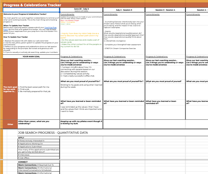Click the 'How To Update Your Tracker' instructions heading
This screenshot has height=174, width=208.
coord(16,37)
